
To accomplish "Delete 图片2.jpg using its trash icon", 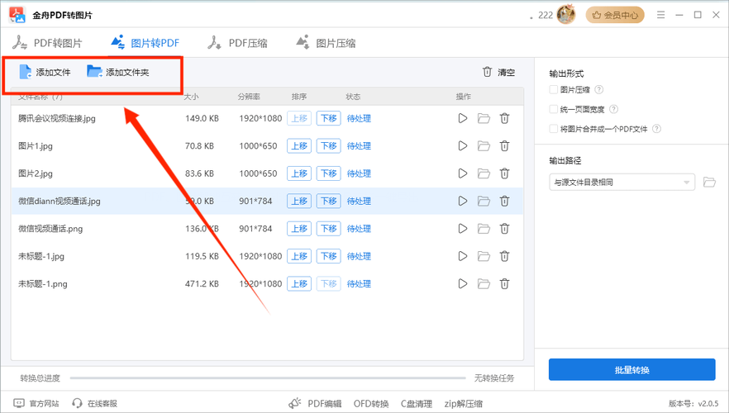I will point(504,173).
